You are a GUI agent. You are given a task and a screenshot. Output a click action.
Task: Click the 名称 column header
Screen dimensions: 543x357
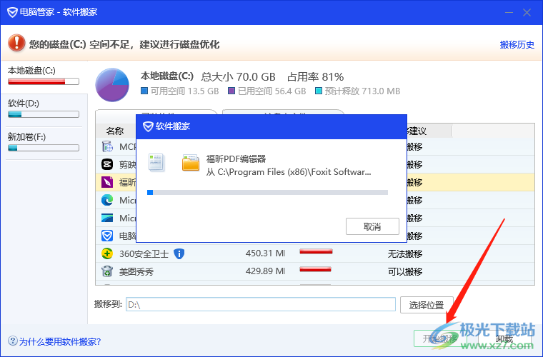pyautogui.click(x=115, y=131)
